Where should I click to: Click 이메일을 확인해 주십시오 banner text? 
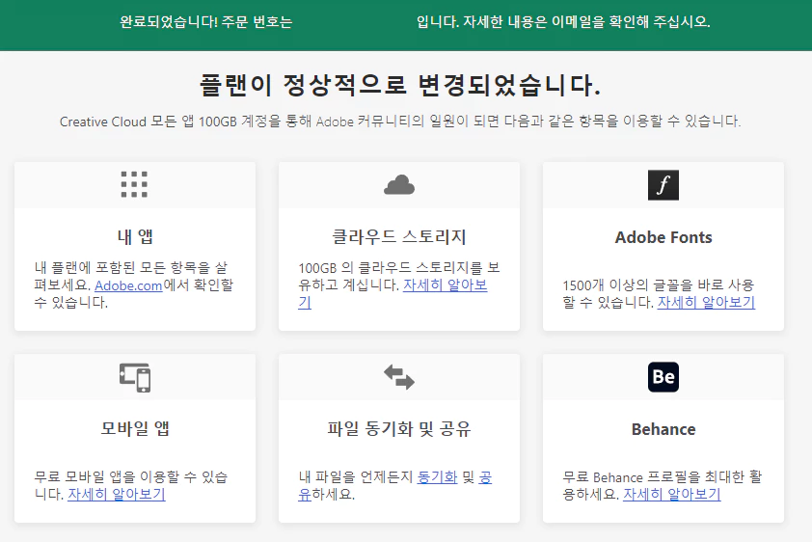(631, 22)
